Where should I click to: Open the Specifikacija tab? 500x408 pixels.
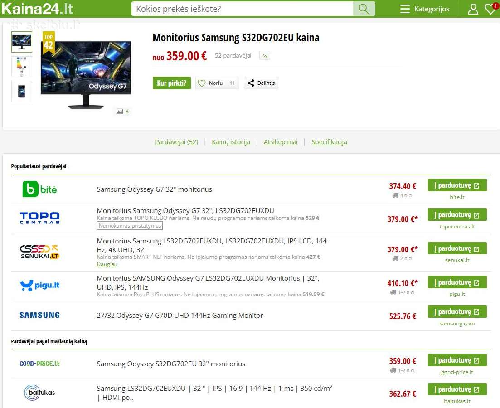329,142
